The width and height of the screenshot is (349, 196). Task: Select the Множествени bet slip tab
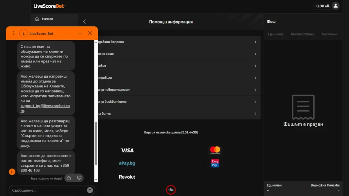pos(302,34)
